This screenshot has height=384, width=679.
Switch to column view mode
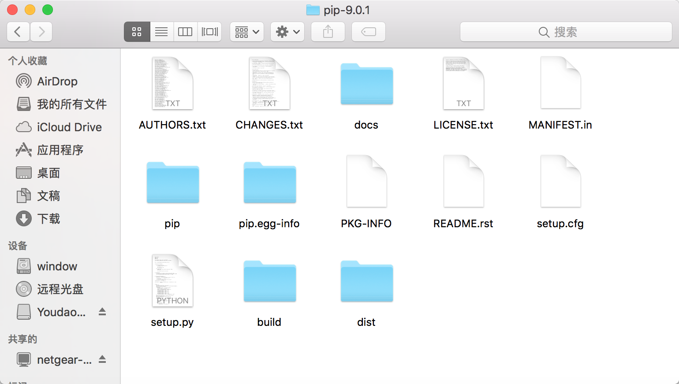coord(185,32)
